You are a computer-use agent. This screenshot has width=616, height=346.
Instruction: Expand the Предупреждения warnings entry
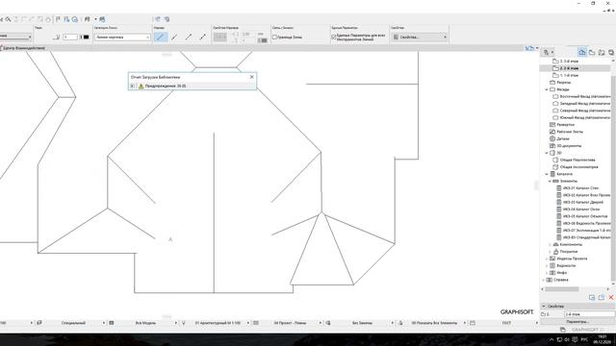pyautogui.click(x=133, y=86)
